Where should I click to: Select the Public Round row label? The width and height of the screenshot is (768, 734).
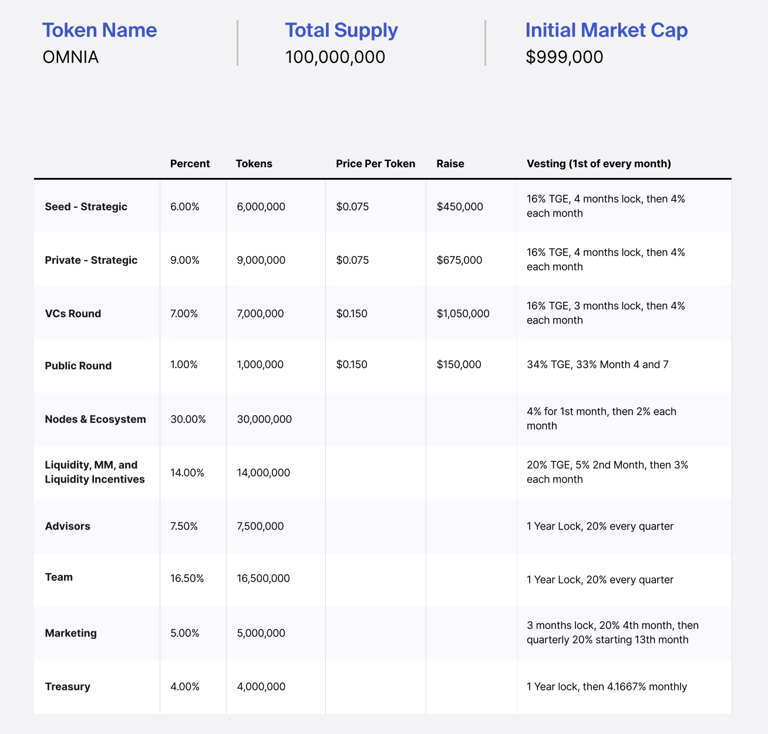(x=78, y=365)
